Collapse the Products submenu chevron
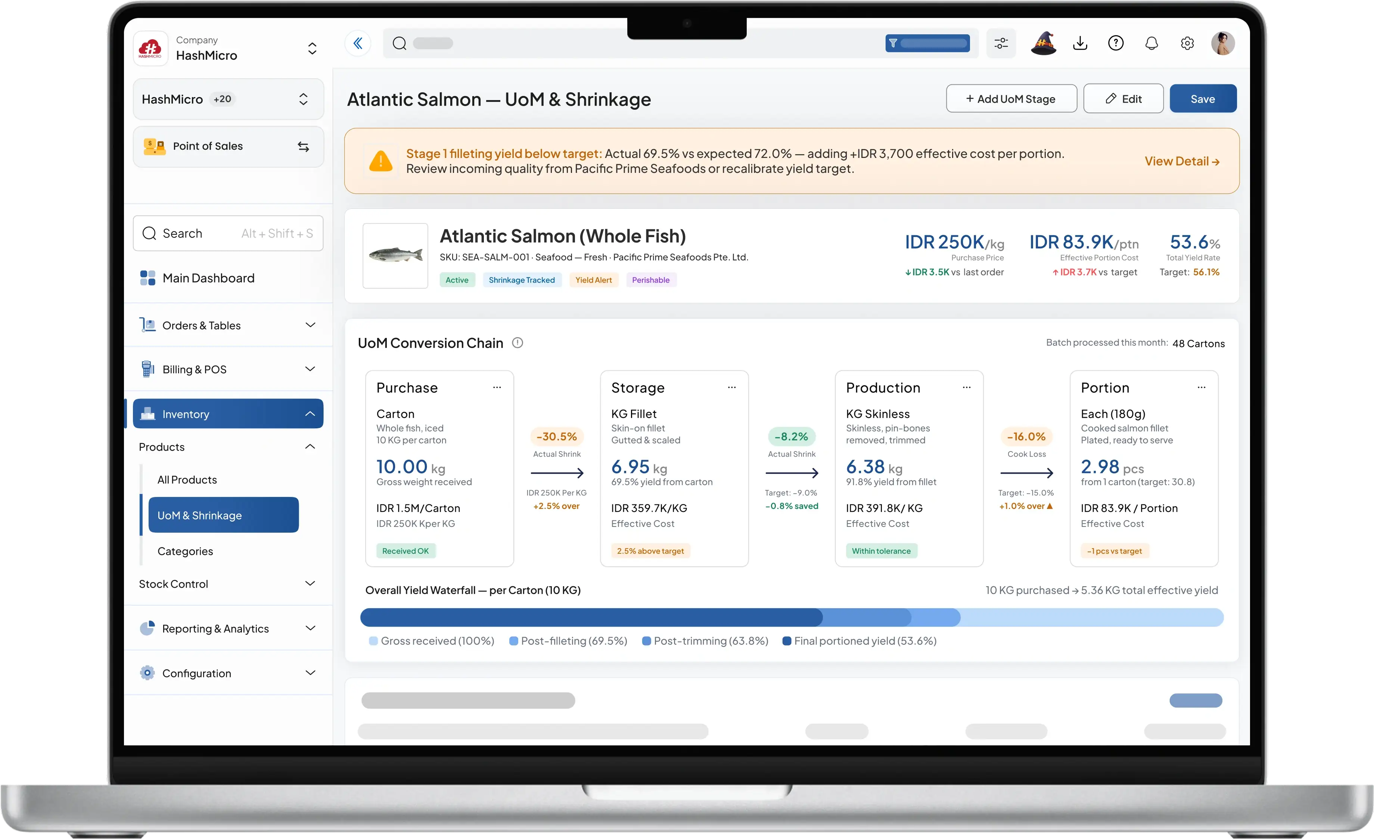Viewport: 1374px width, 839px height. (x=311, y=447)
